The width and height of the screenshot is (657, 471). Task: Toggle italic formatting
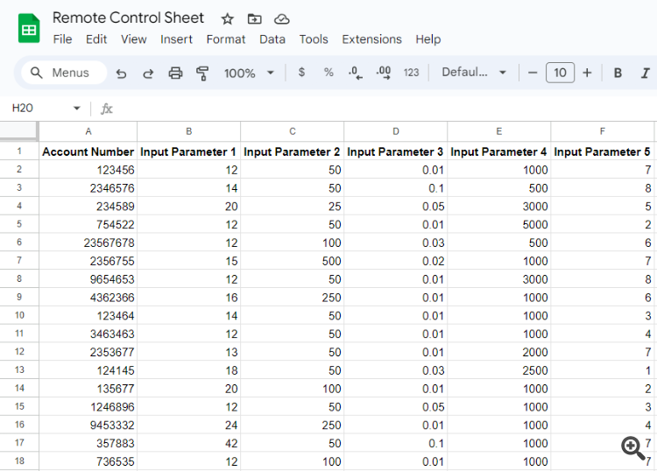pyautogui.click(x=646, y=73)
